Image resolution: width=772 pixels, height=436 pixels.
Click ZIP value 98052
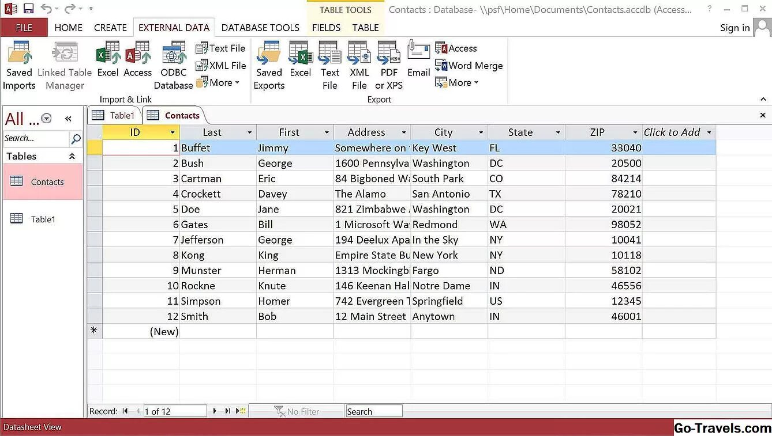(604, 225)
